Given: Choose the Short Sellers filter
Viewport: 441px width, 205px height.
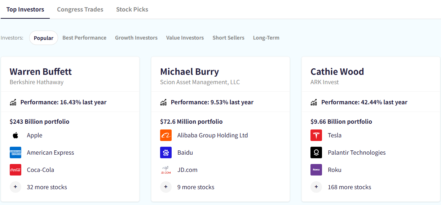Looking at the screenshot, I should click(x=228, y=38).
